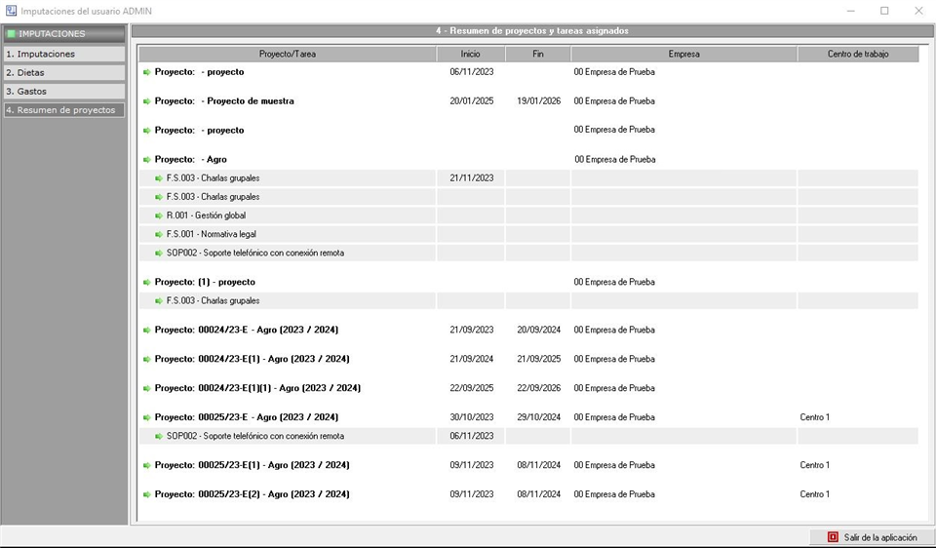Click green arrow icon beside Proyecto: (1) - proyecto

(147, 283)
